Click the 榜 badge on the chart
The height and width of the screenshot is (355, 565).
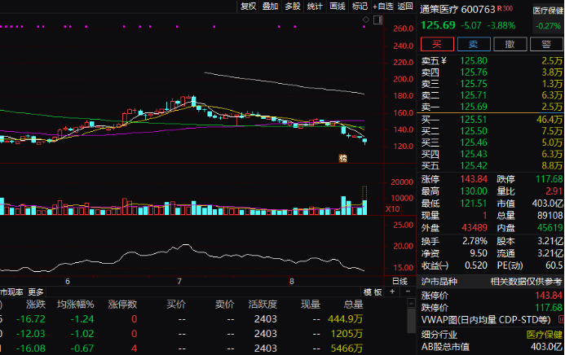coord(343,158)
